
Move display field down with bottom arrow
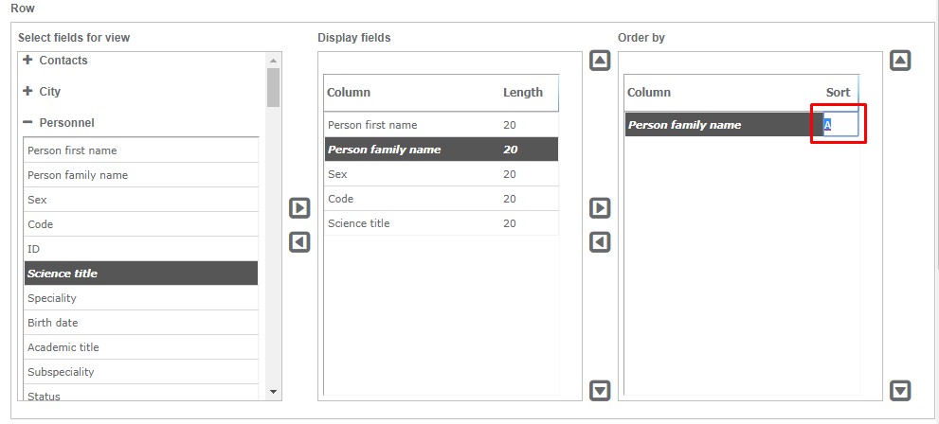pyautogui.click(x=600, y=390)
